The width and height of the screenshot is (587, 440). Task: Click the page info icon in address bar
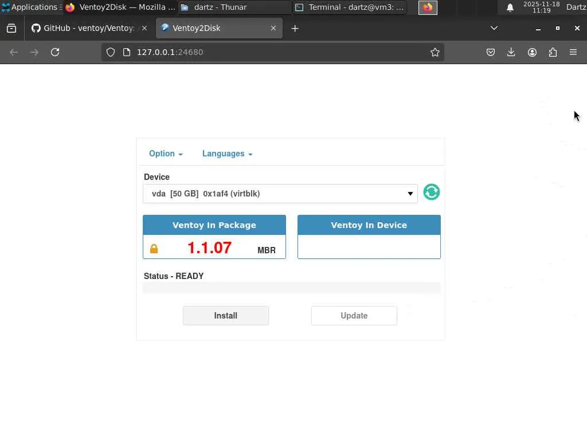(127, 52)
